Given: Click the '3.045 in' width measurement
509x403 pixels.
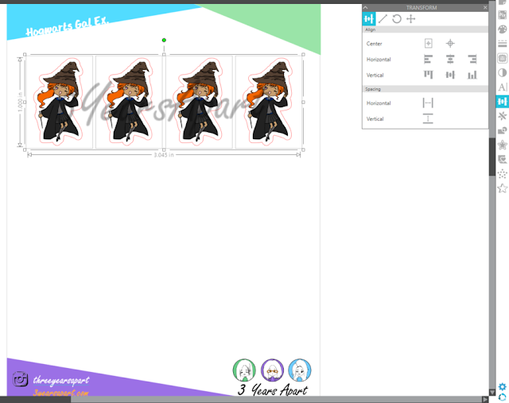Looking at the screenshot, I should pos(164,155).
